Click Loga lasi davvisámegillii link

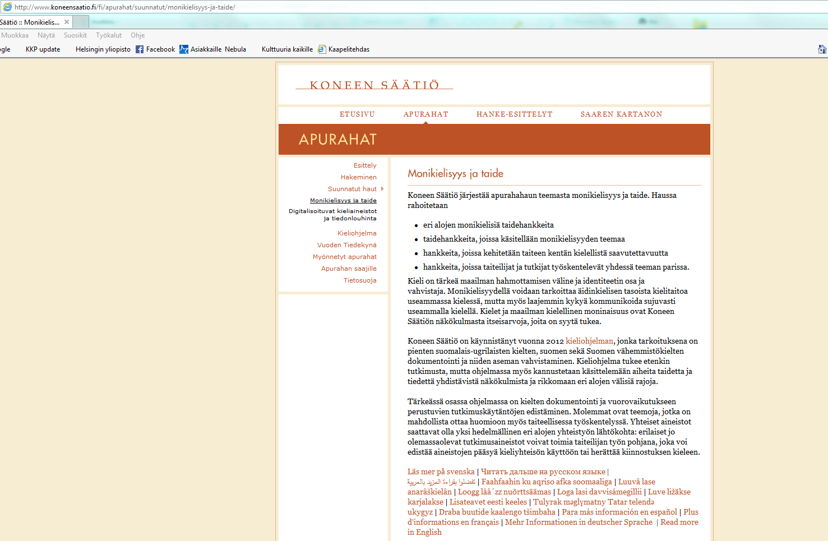[x=599, y=492]
